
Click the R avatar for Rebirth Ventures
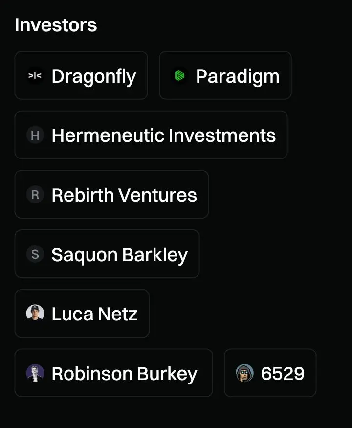pyautogui.click(x=35, y=195)
